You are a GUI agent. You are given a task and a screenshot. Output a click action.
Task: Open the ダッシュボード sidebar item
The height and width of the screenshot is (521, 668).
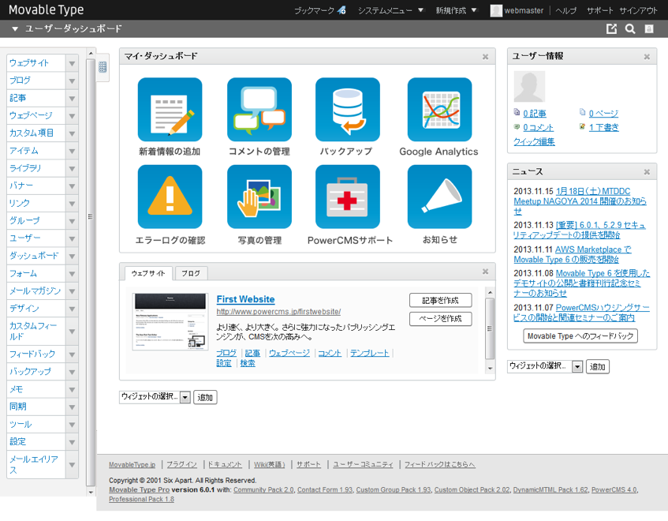[34, 256]
